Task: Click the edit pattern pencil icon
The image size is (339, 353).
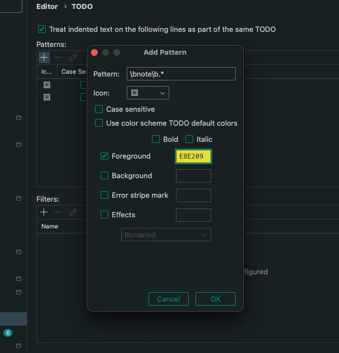Action: point(73,58)
